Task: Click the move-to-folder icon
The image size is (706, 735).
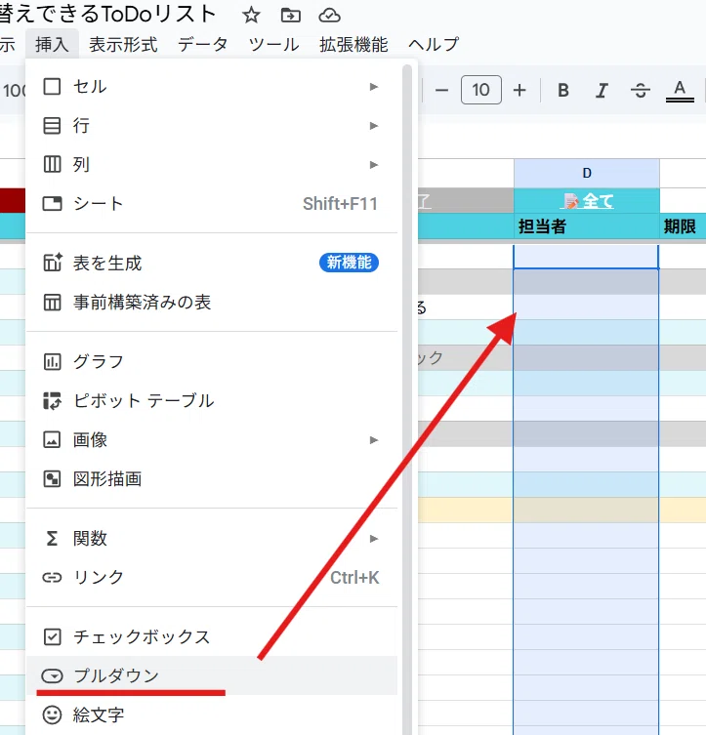Action: tap(291, 15)
